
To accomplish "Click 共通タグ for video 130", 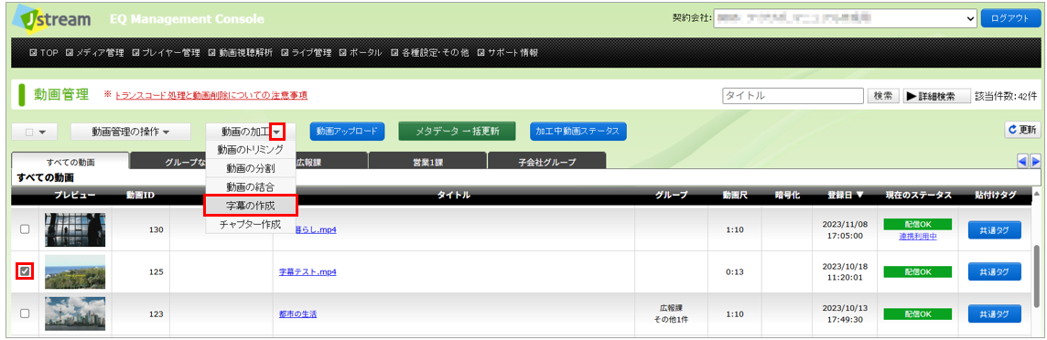I will 994,229.
